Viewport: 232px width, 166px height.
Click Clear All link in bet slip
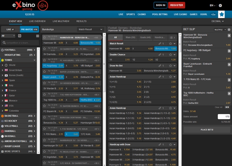[x=218, y=107]
